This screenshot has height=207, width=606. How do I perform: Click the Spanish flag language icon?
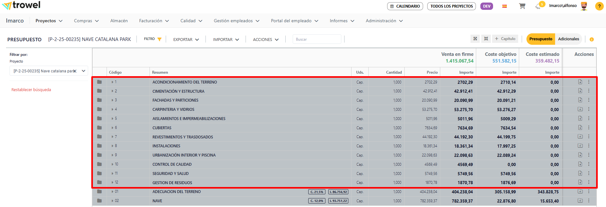[505, 6]
